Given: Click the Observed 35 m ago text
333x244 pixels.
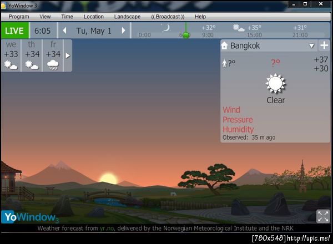Looking at the screenshot, I should pyautogui.click(x=249, y=138).
